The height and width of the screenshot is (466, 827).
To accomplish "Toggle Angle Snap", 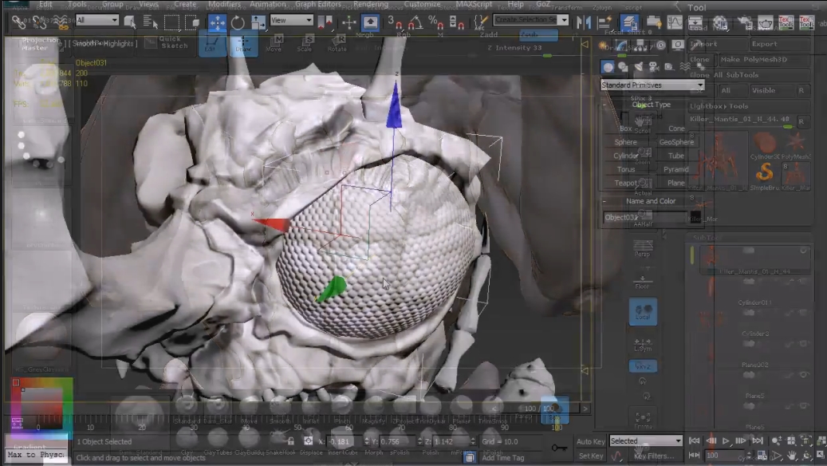I will coord(415,22).
